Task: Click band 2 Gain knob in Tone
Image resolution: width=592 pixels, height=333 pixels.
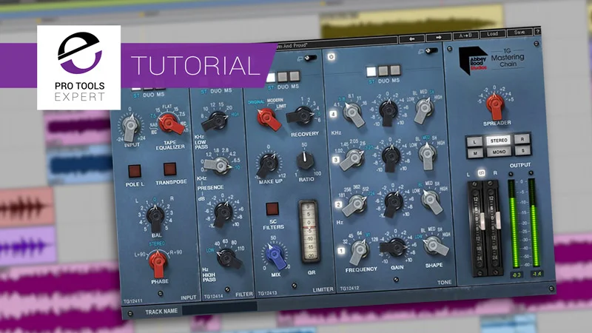Action: point(393,203)
